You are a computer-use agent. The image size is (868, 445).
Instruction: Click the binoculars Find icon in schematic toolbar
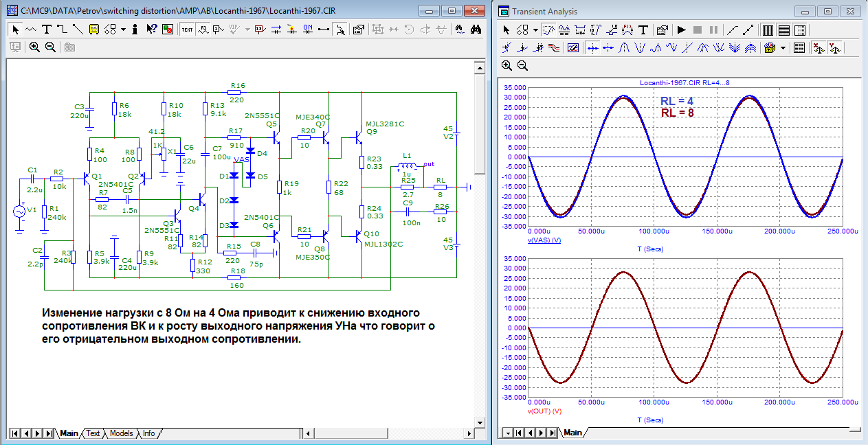point(476,30)
